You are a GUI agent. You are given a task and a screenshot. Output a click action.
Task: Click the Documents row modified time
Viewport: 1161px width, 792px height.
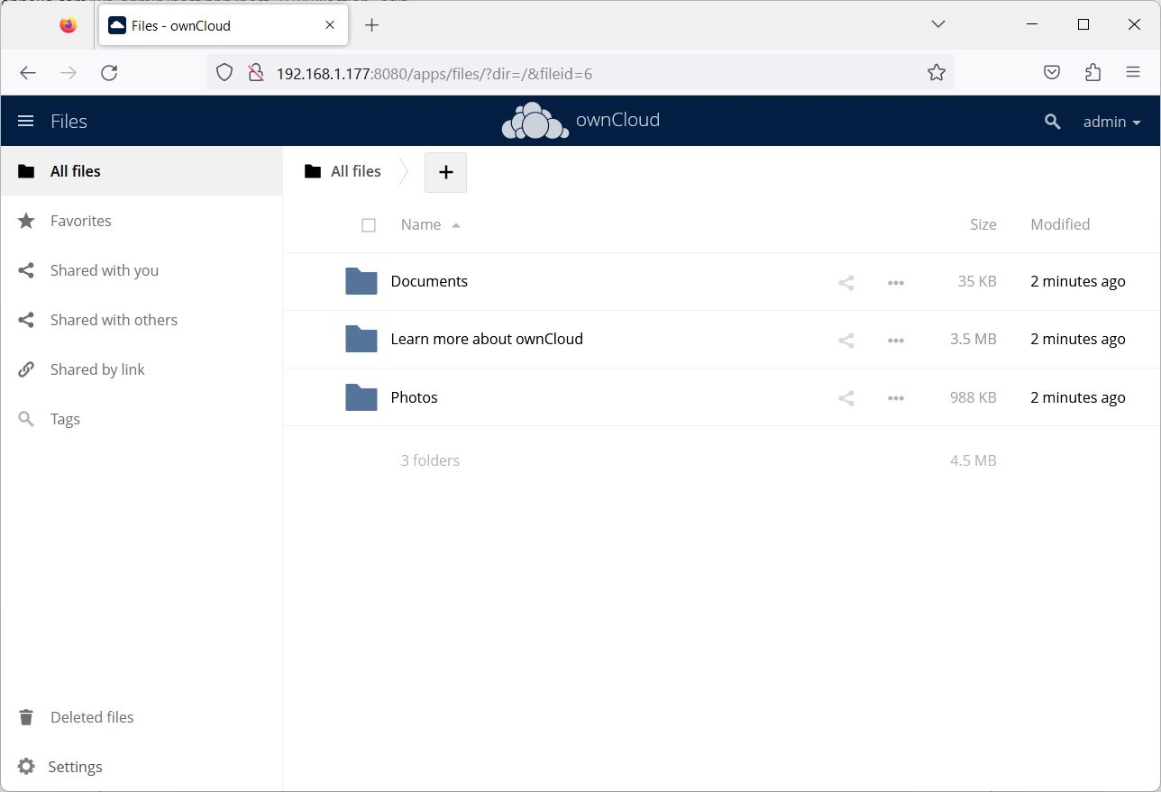tap(1078, 281)
